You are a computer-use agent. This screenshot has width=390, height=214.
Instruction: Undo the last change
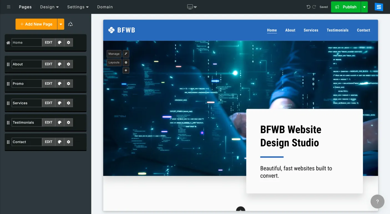pos(308,7)
